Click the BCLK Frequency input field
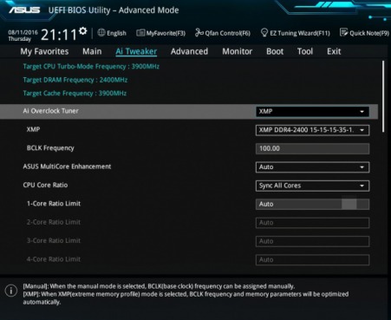Viewport: 391px width, 320px height. (x=312, y=148)
